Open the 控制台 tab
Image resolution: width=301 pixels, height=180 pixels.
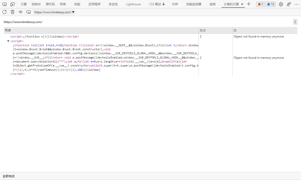(x=36, y=4)
